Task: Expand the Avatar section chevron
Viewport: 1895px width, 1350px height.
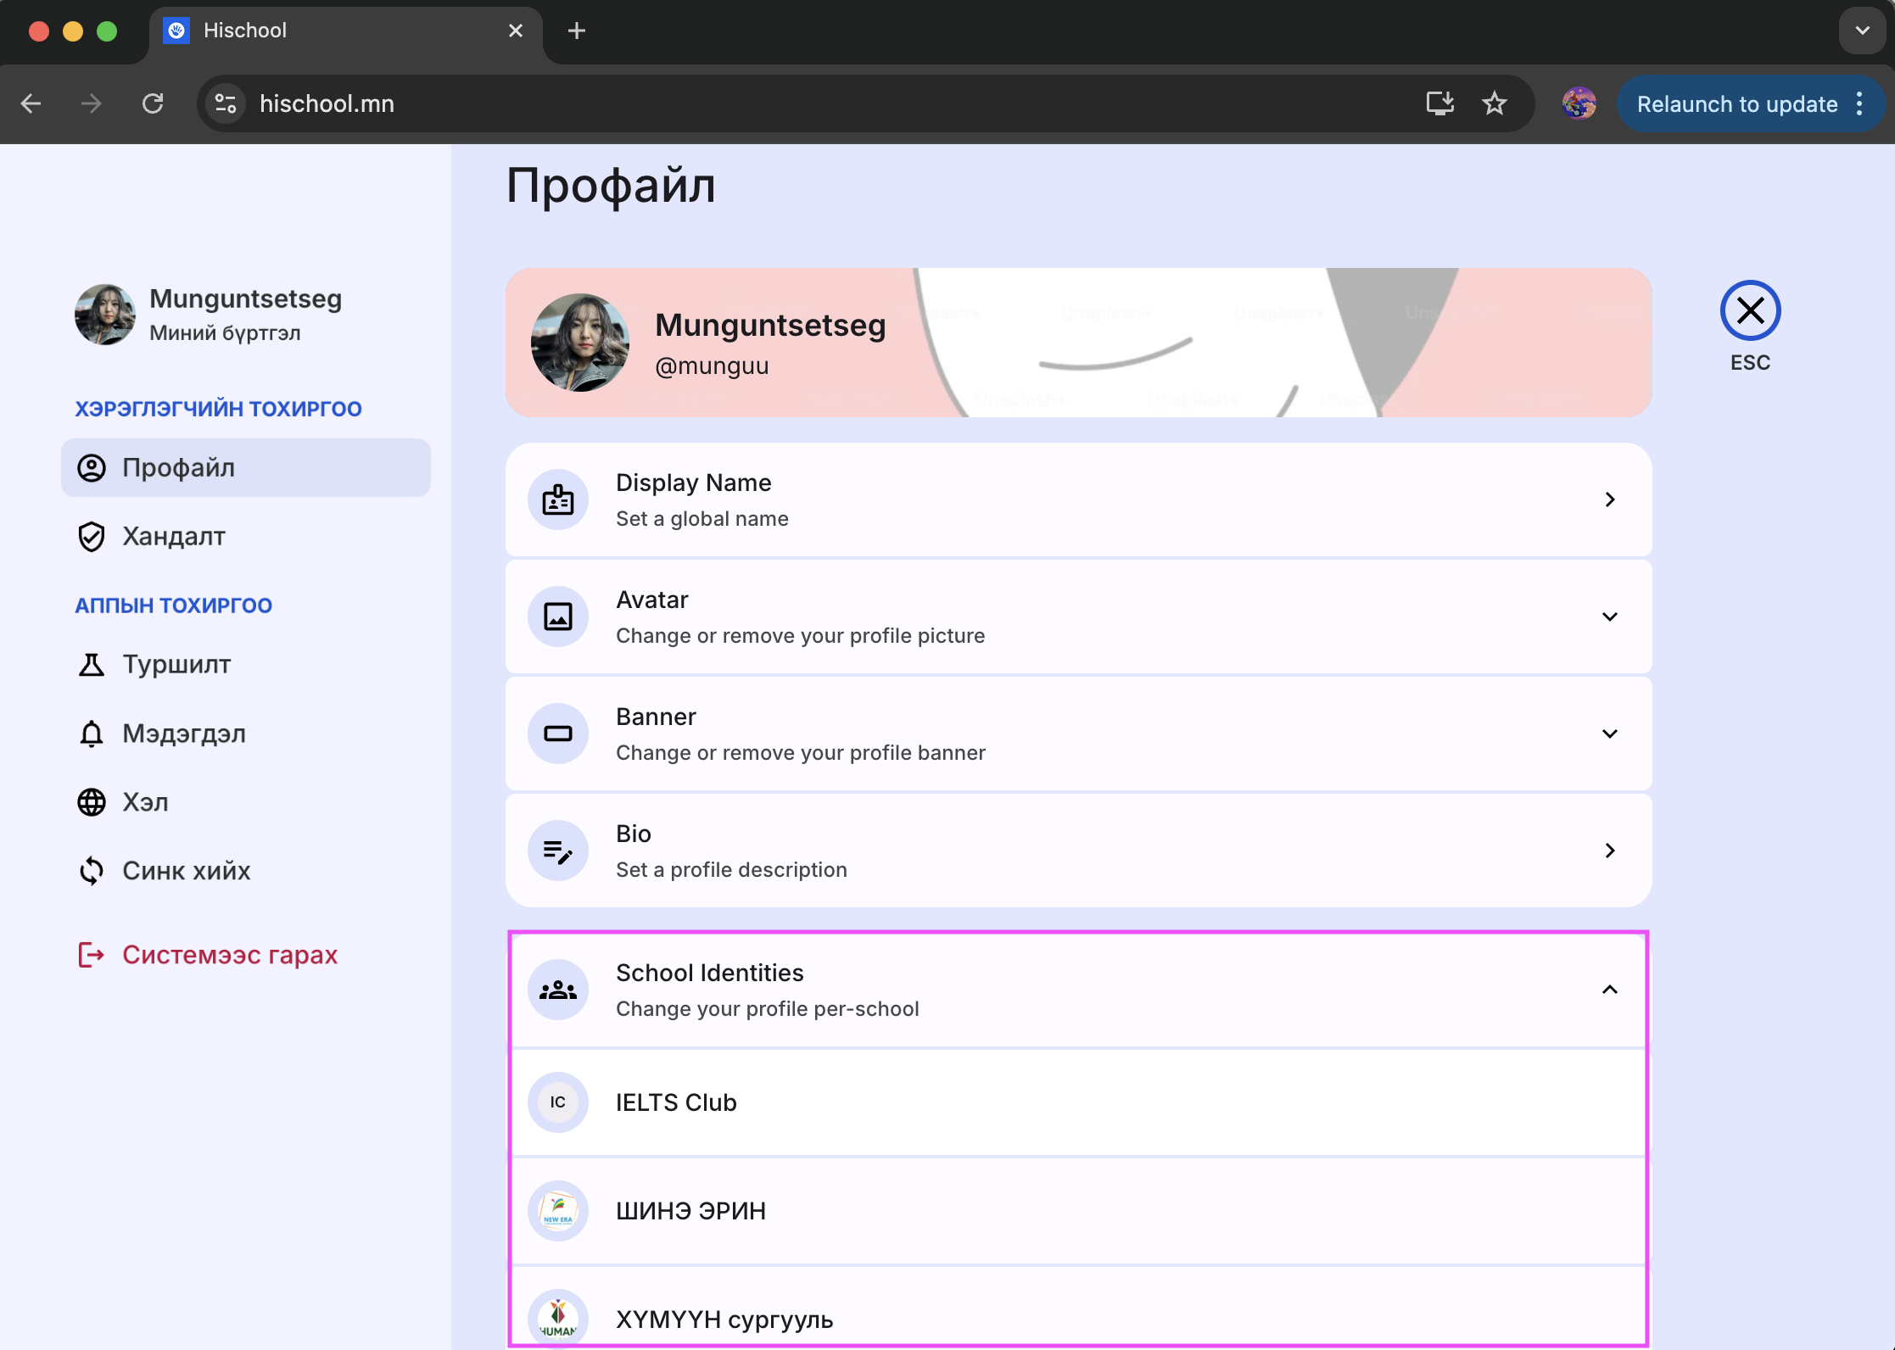Action: (x=1609, y=616)
